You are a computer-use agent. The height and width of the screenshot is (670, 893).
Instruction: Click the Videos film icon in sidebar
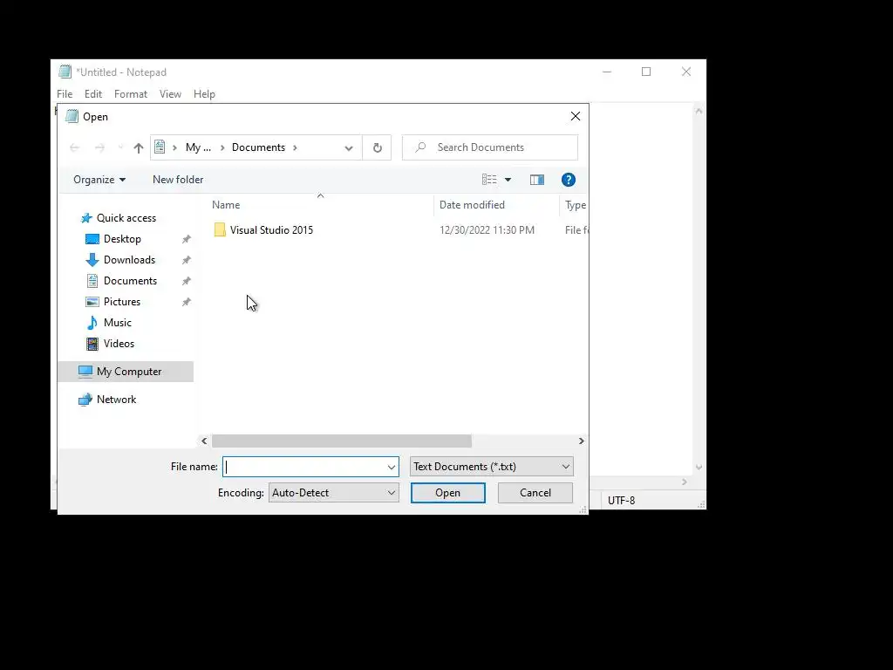92,344
